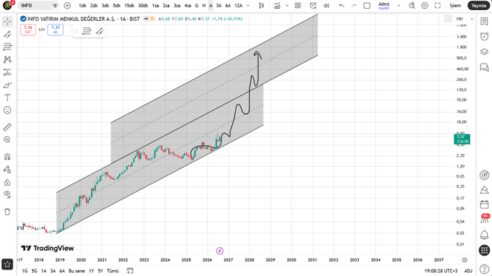
Task: Open quick search magnifier icon
Action: 412,6
